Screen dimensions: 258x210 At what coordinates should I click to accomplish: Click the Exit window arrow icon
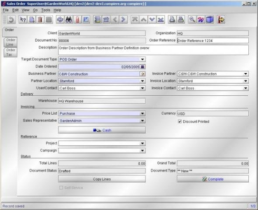[x=221, y=20]
